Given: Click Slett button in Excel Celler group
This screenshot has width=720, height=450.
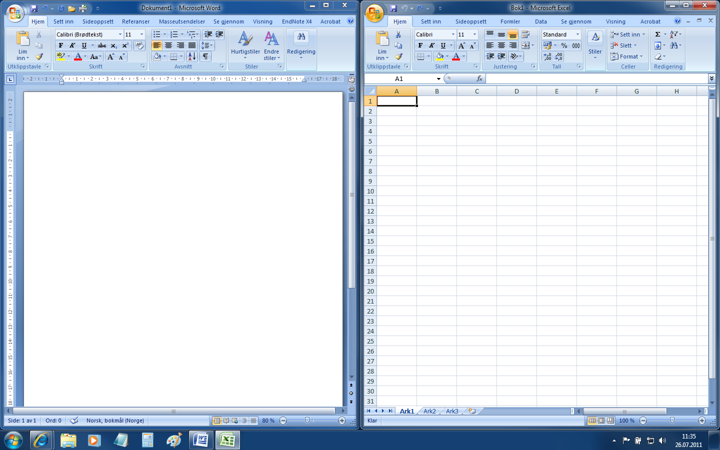Looking at the screenshot, I should pos(623,45).
